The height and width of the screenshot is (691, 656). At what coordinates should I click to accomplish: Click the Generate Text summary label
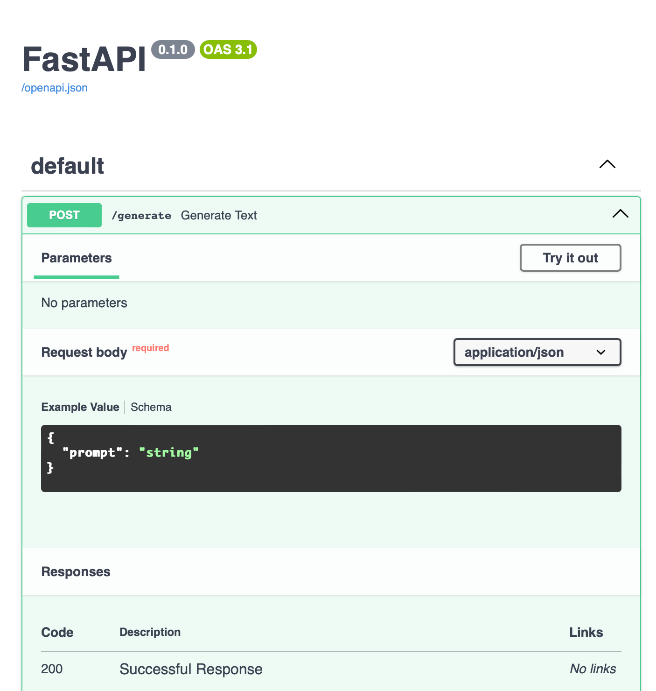(219, 215)
